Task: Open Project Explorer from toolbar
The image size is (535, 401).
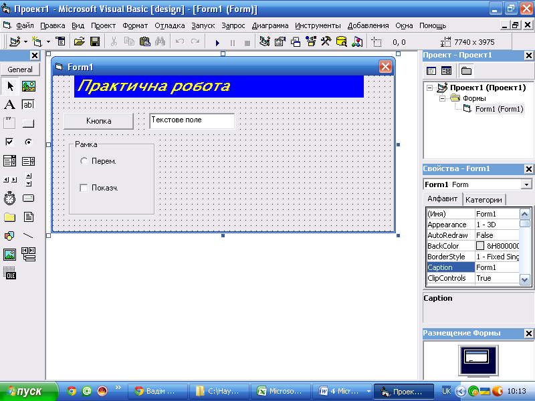Action: [x=265, y=42]
